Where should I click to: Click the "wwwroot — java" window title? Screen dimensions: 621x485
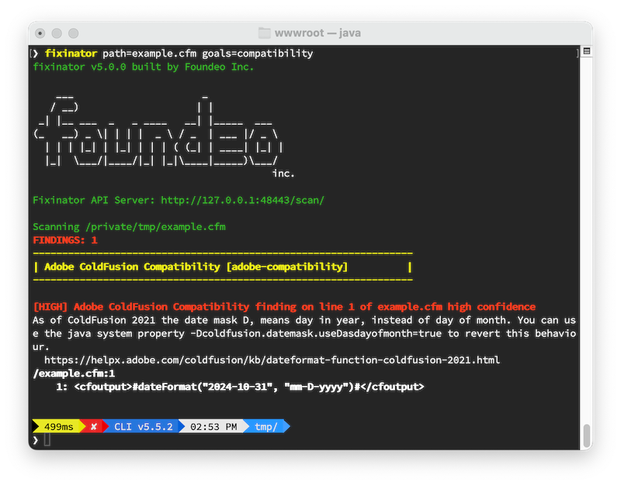[317, 33]
